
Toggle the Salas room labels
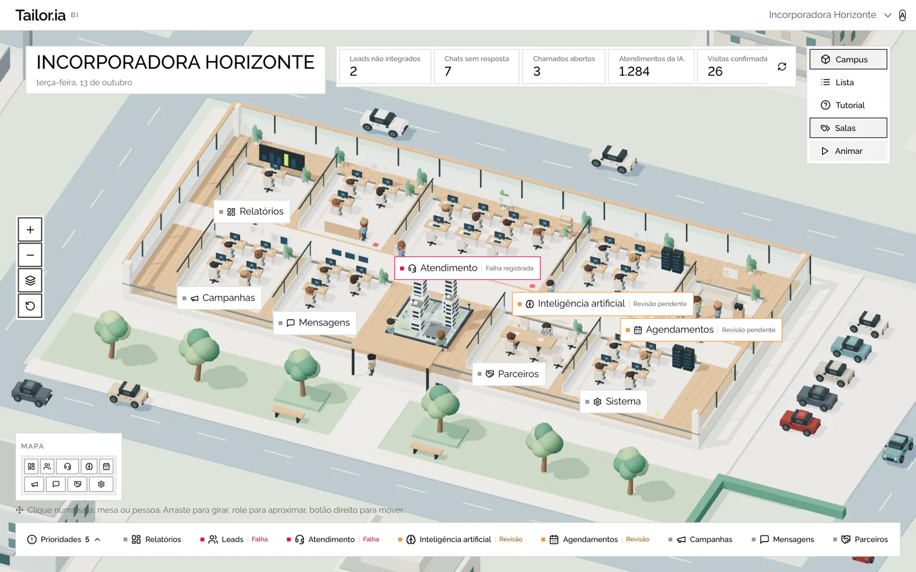pyautogui.click(x=848, y=128)
